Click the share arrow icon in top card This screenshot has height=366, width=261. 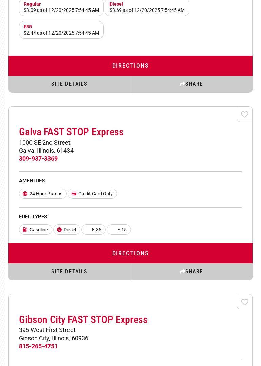(x=182, y=84)
